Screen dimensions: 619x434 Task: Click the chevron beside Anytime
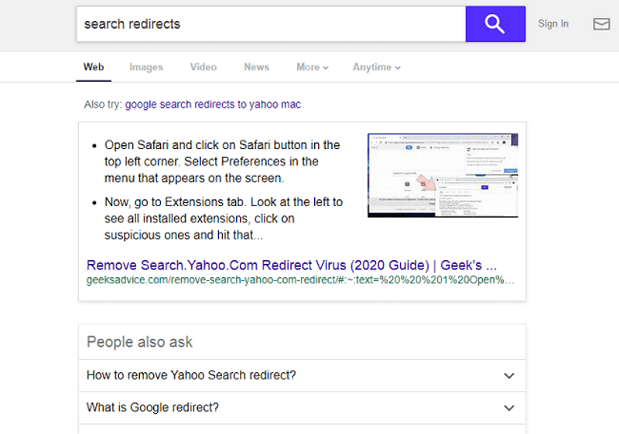tap(398, 68)
